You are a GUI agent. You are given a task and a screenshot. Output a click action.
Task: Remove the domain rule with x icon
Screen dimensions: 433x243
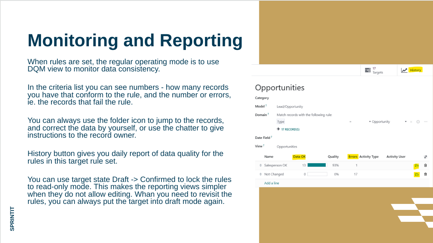pos(411,122)
